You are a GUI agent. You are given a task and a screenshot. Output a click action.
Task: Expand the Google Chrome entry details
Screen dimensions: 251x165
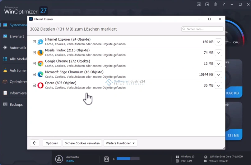coord(218,64)
